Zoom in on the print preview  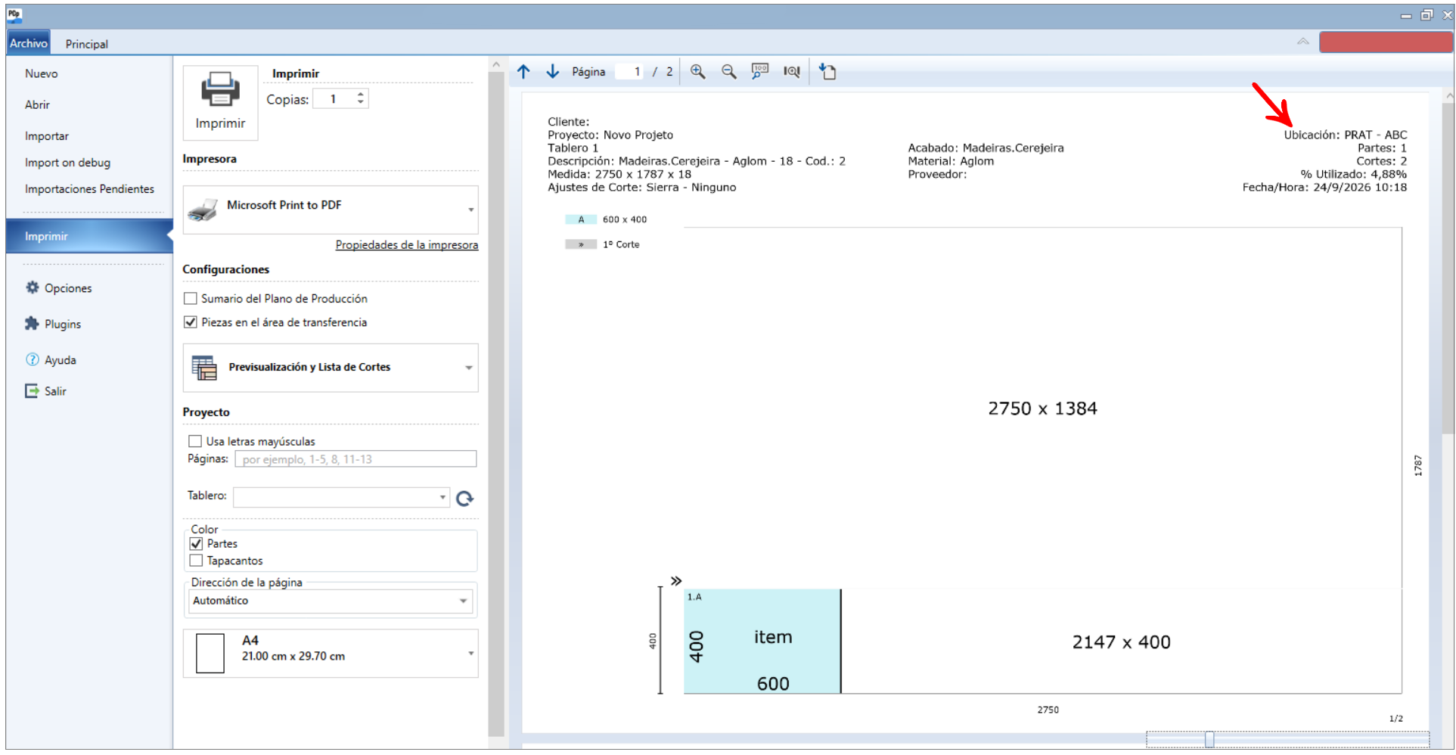(697, 72)
